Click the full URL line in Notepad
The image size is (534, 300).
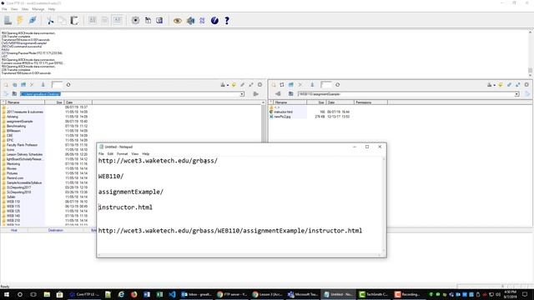pyautogui.click(x=230, y=231)
